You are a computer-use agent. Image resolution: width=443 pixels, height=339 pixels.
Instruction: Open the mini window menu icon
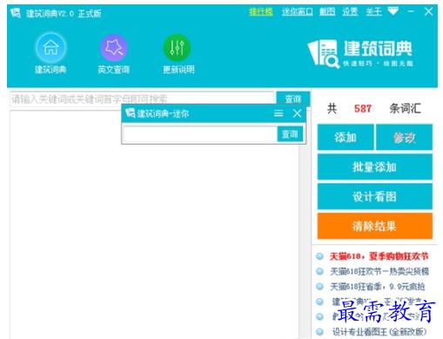click(279, 113)
